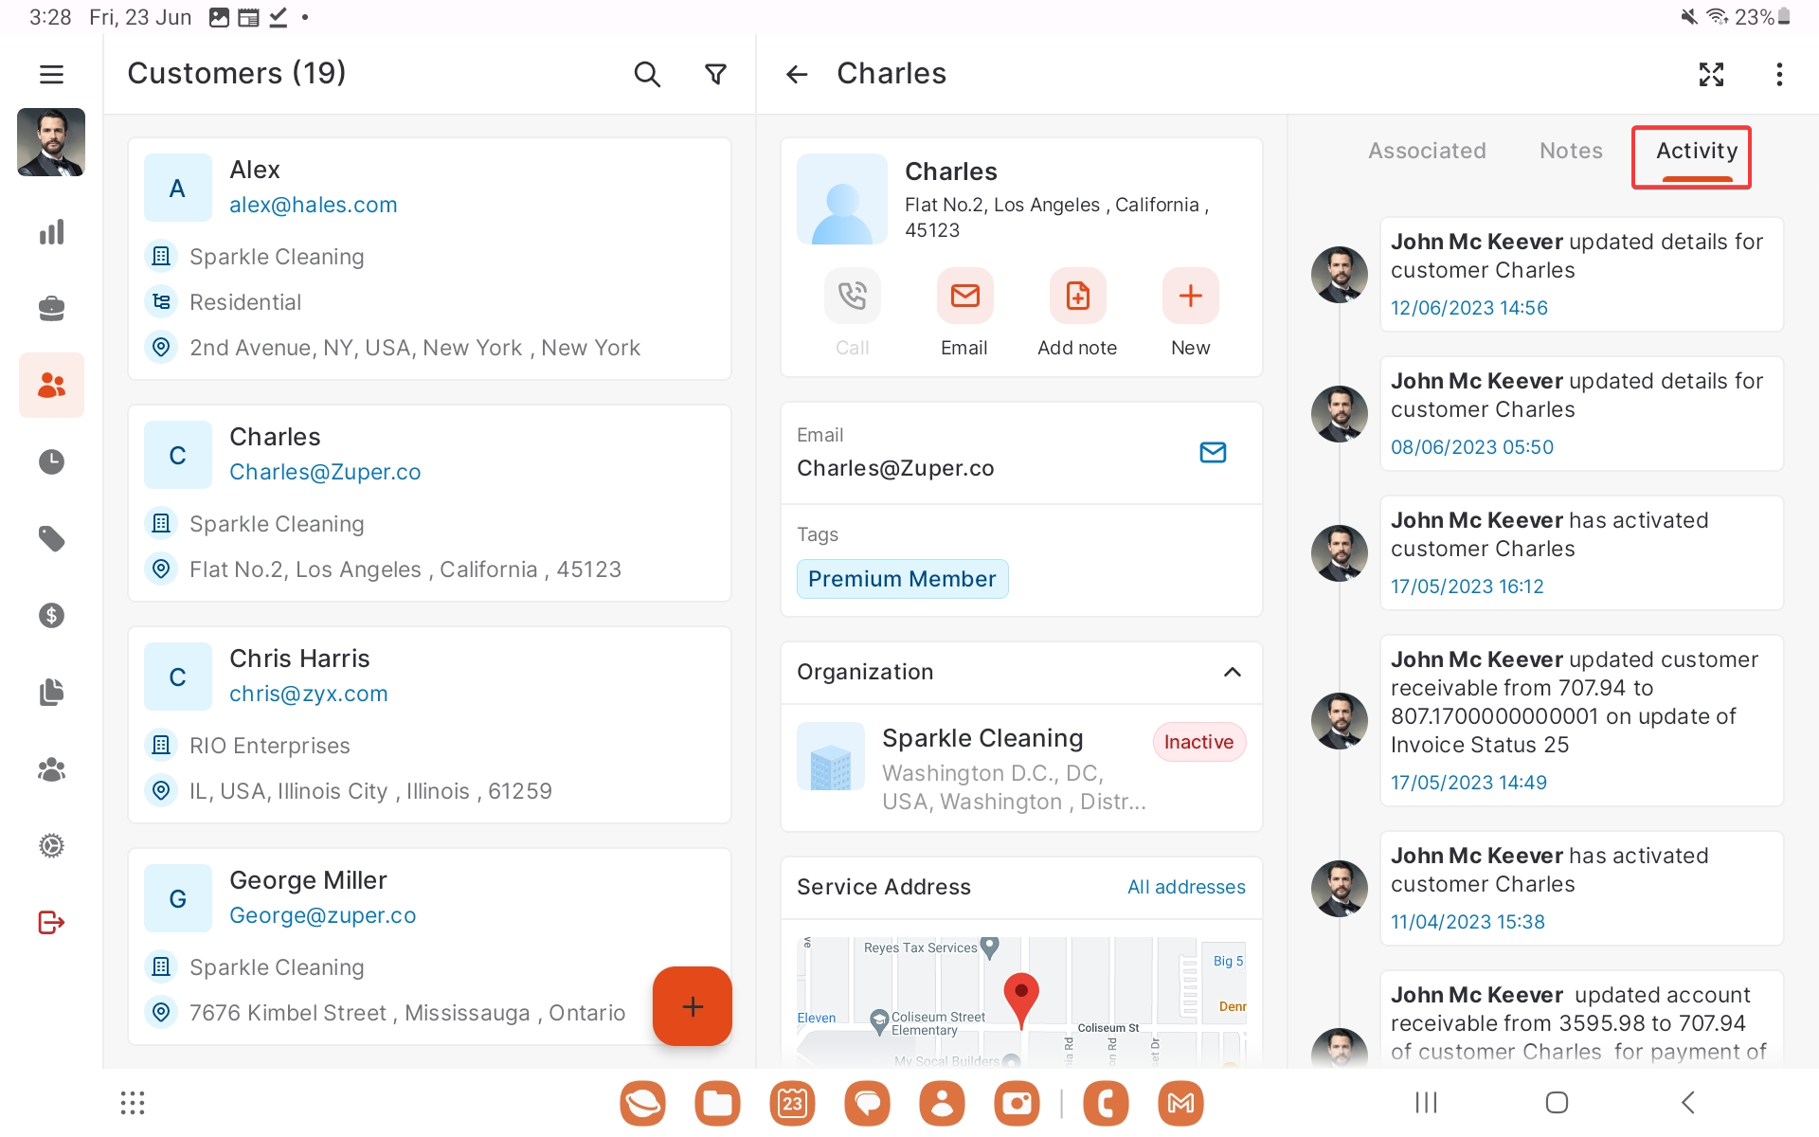Switch to the Notes tab
The image size is (1819, 1137).
point(1571,151)
